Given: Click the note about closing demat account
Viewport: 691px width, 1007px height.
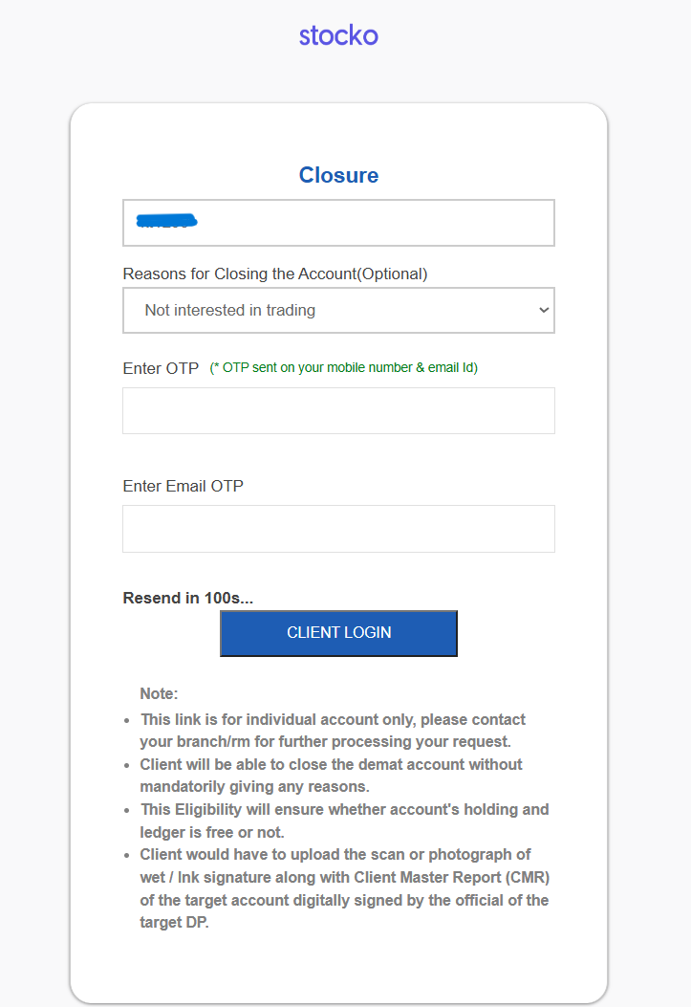Looking at the screenshot, I should pos(331,775).
